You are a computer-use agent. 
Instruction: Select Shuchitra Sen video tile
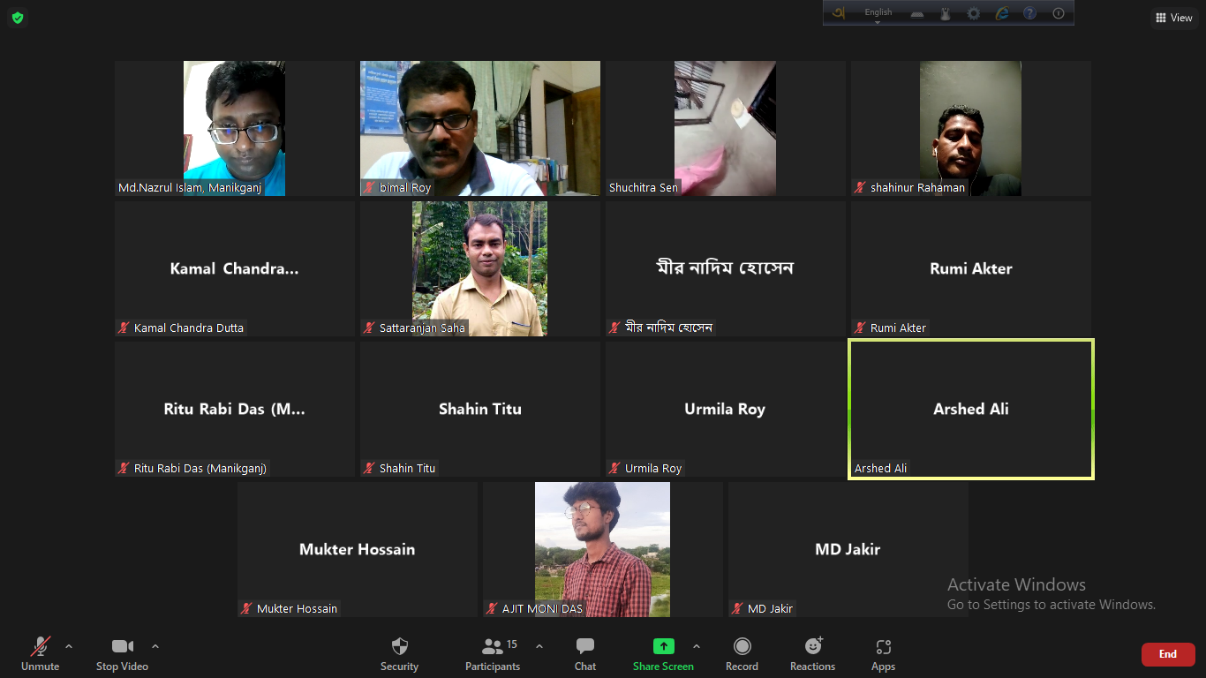click(x=725, y=128)
